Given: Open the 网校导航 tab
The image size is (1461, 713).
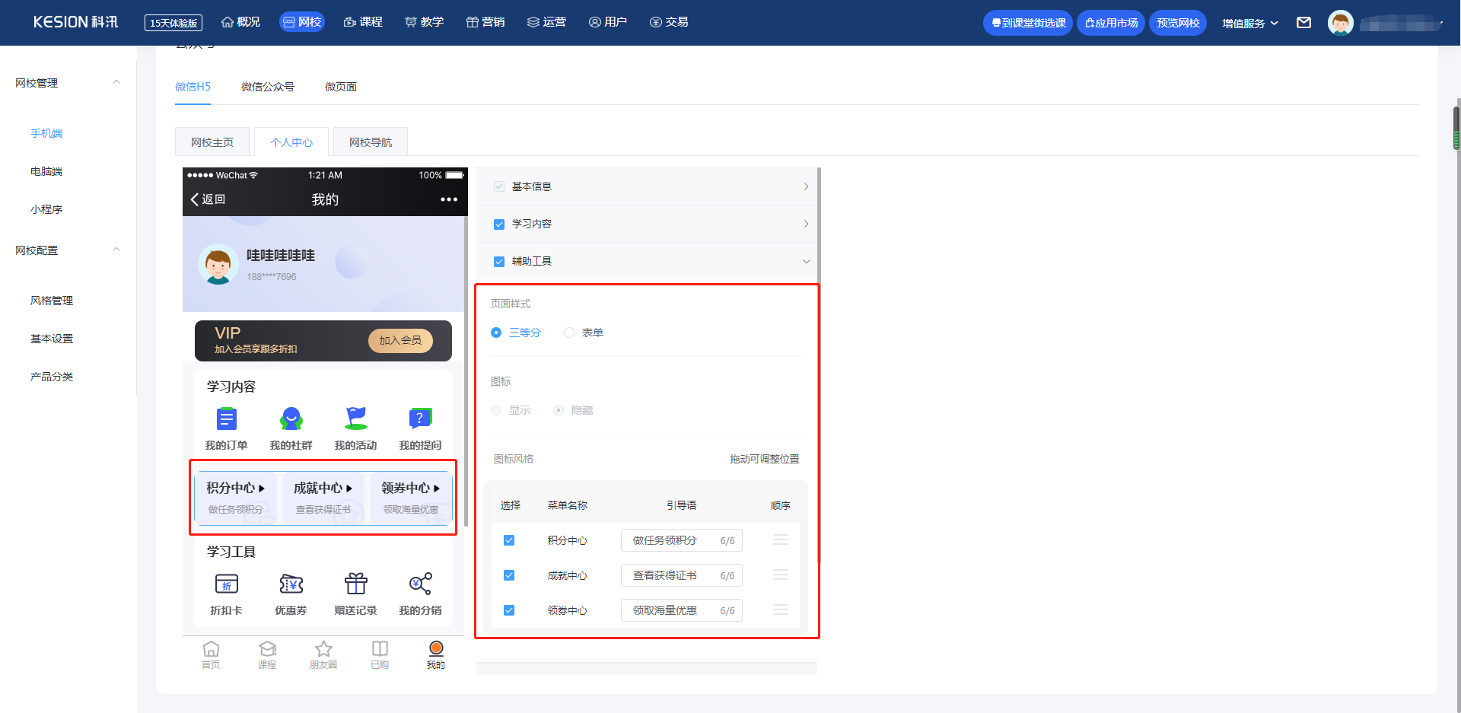Looking at the screenshot, I should (x=370, y=142).
